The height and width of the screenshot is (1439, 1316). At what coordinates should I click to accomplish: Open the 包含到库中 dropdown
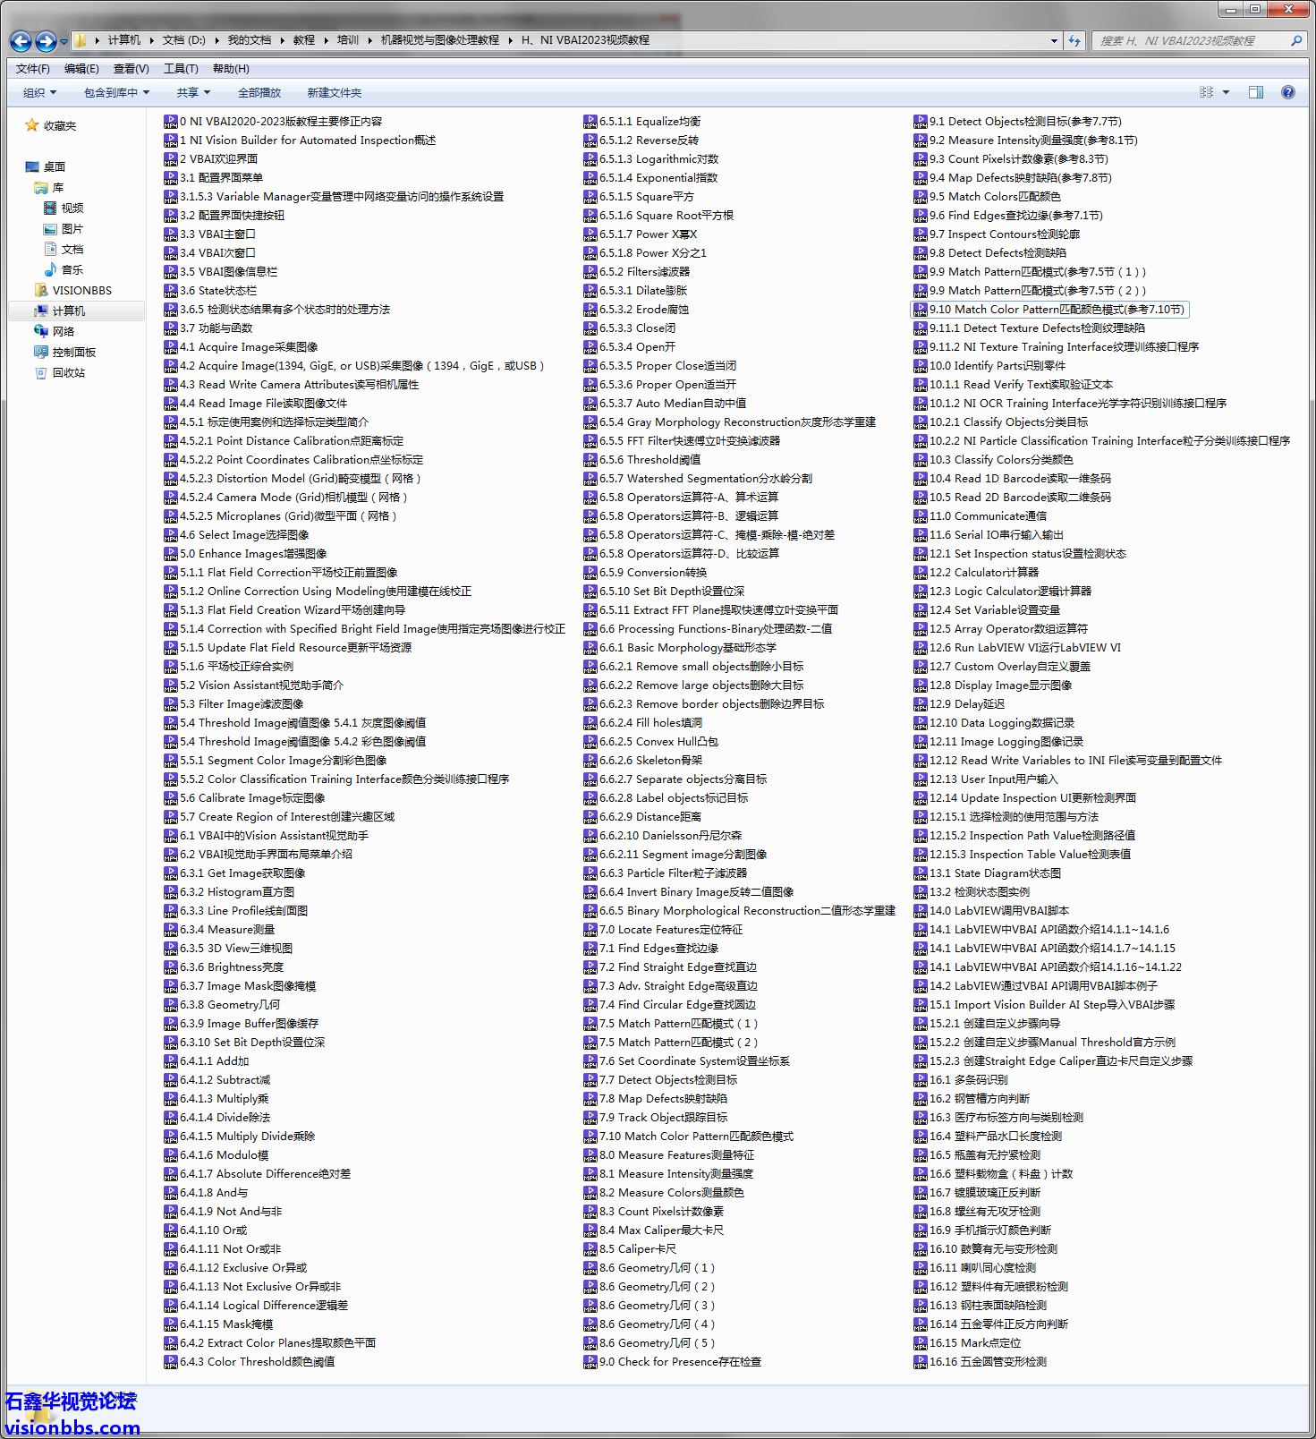(x=116, y=93)
